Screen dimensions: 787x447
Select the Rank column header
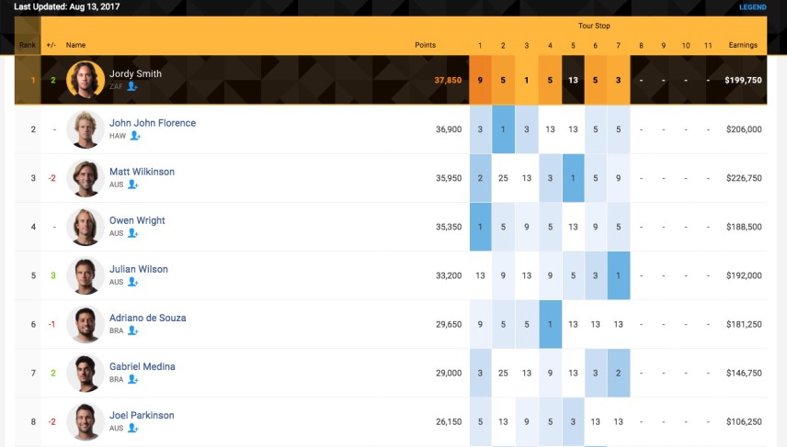pyautogui.click(x=28, y=45)
